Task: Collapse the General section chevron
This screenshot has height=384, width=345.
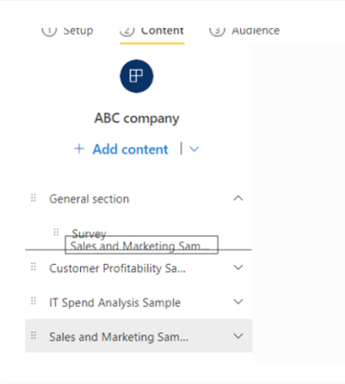Action: (x=238, y=198)
